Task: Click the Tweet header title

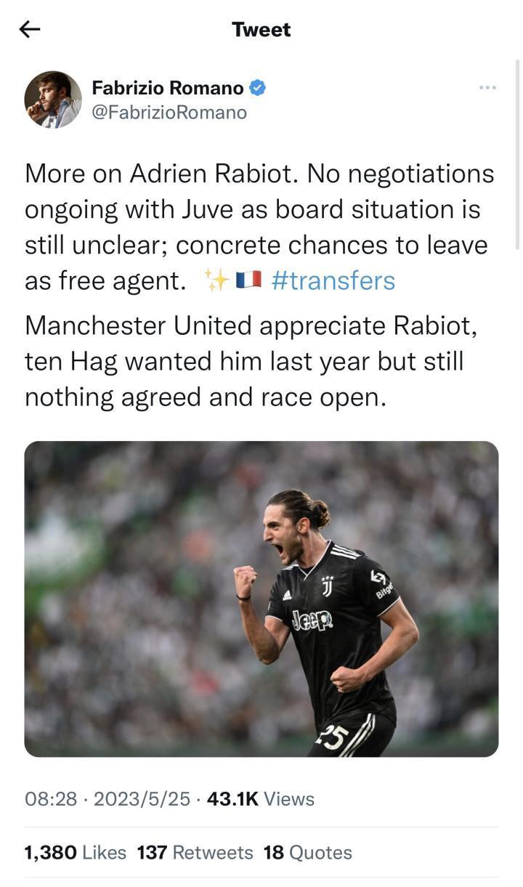Action: [261, 29]
